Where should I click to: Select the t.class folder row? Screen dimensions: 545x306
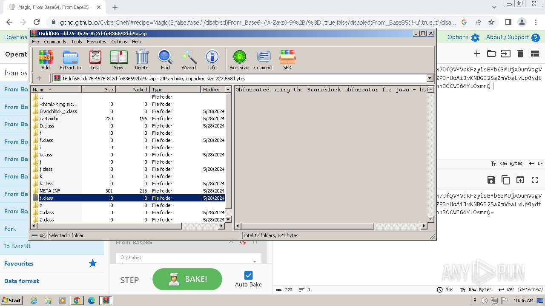[x=128, y=198]
